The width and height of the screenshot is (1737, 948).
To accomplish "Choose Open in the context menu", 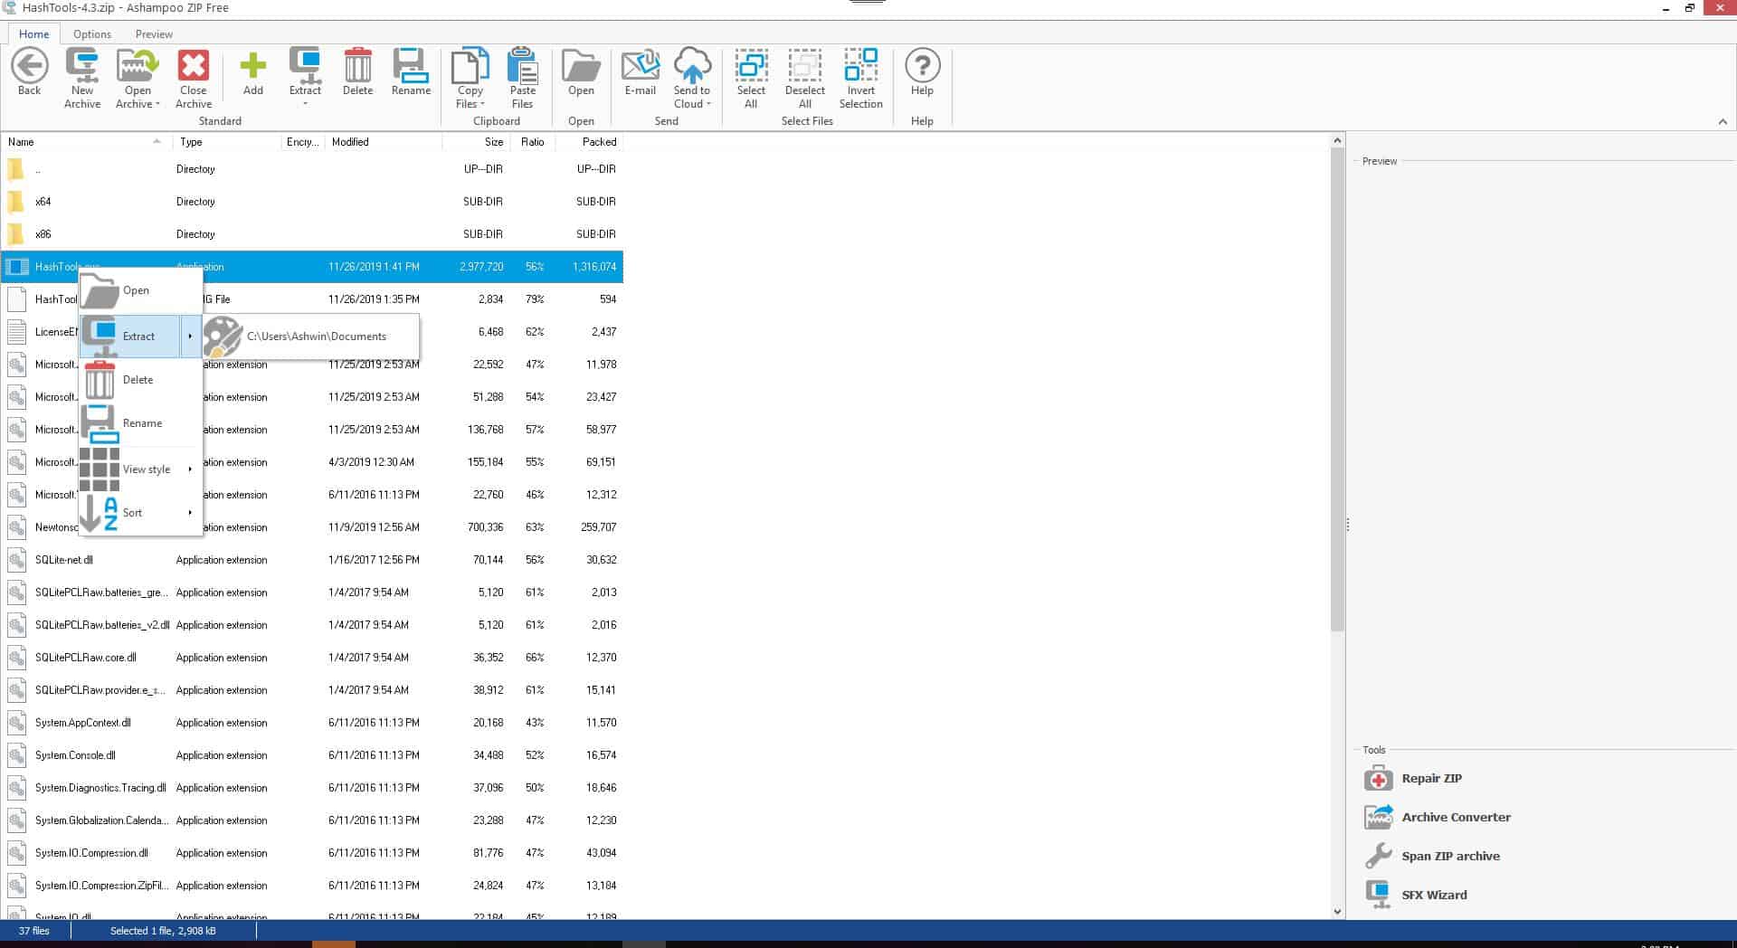I will (140, 290).
